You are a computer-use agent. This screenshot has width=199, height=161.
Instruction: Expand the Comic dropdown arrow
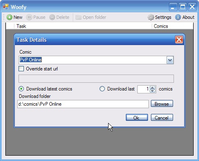pos(170,60)
